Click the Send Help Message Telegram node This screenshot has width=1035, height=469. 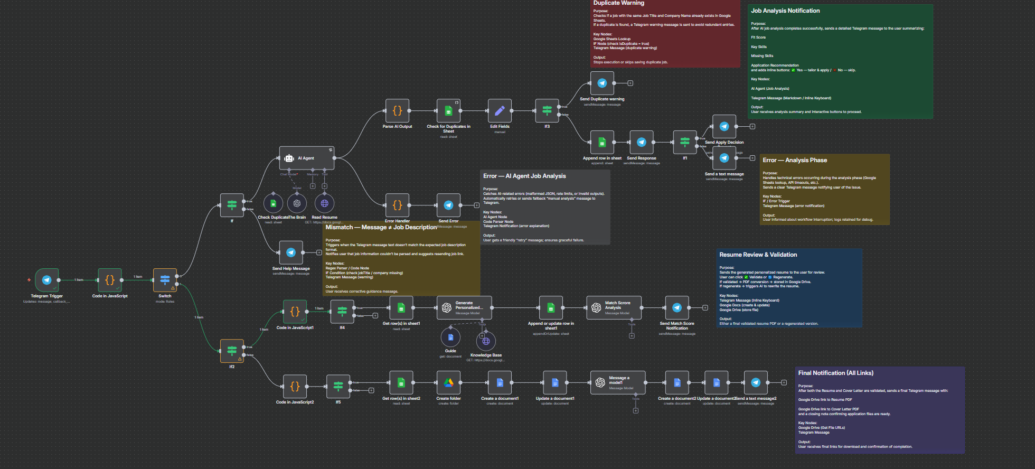291,252
